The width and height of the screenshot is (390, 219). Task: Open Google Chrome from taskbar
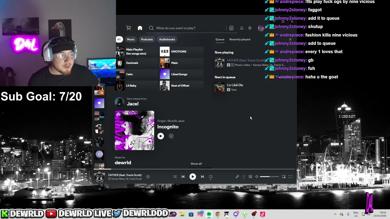pos(218,214)
